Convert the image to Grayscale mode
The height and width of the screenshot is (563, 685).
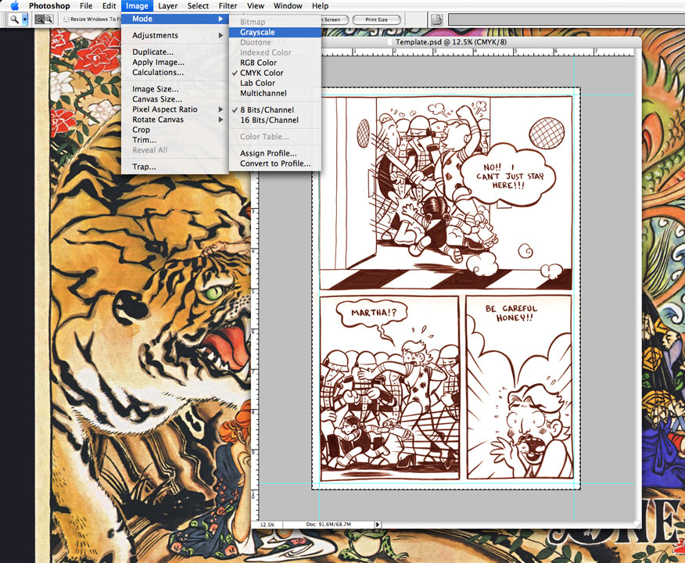coord(274,32)
